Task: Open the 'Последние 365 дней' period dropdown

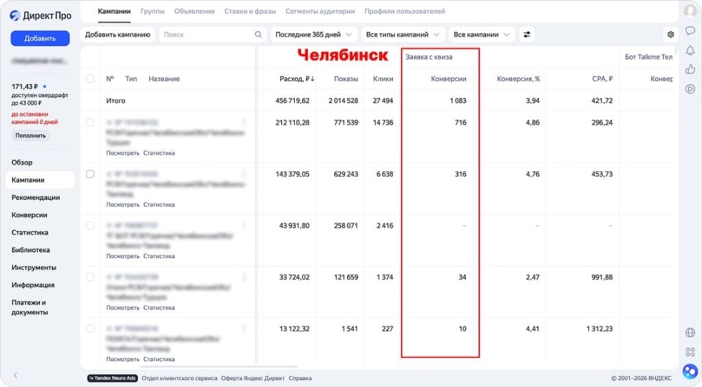Action: (314, 34)
